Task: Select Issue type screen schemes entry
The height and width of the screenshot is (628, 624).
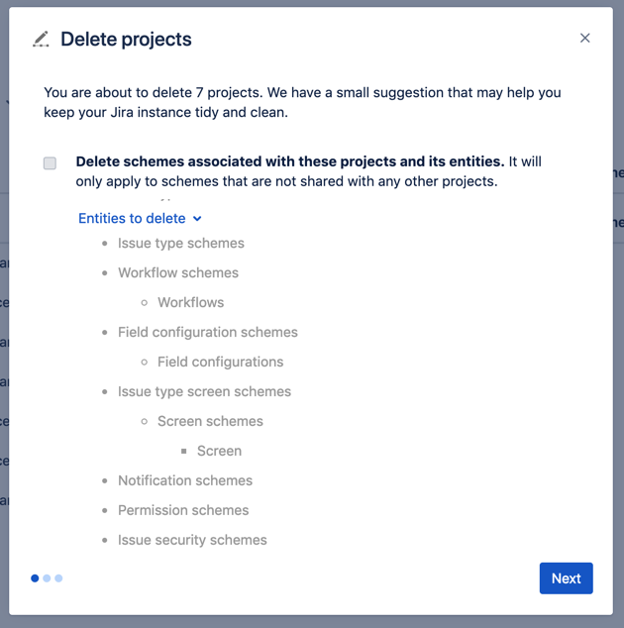Action: click(x=204, y=391)
